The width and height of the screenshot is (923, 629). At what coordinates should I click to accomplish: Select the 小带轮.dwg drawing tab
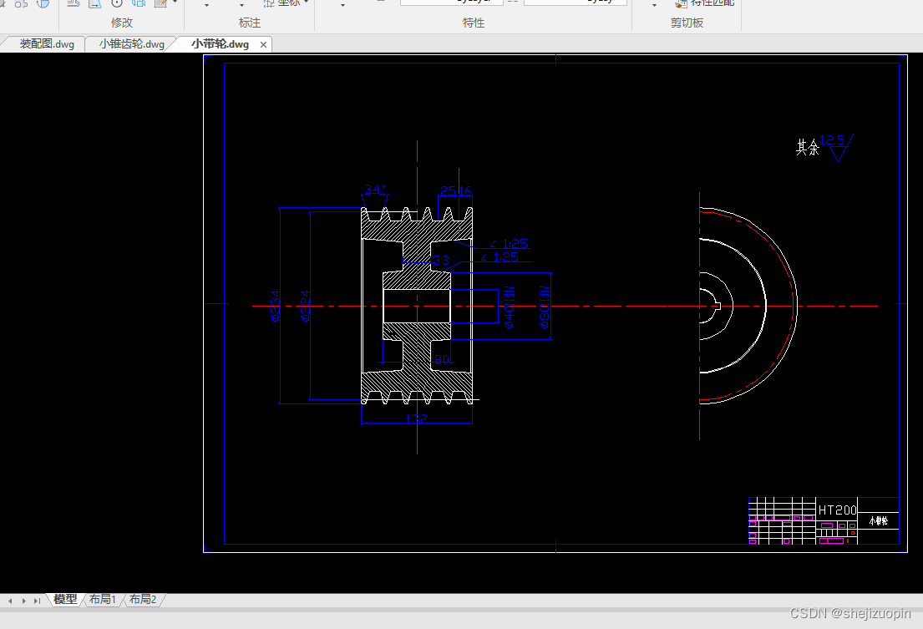point(220,44)
